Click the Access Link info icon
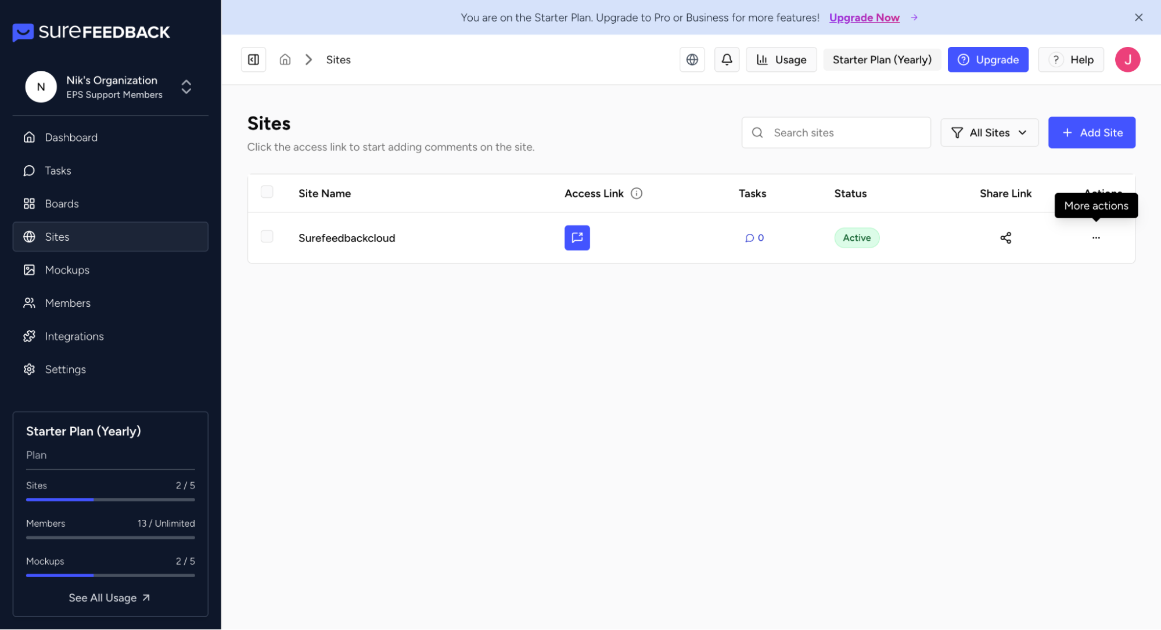The image size is (1161, 630). (x=637, y=193)
